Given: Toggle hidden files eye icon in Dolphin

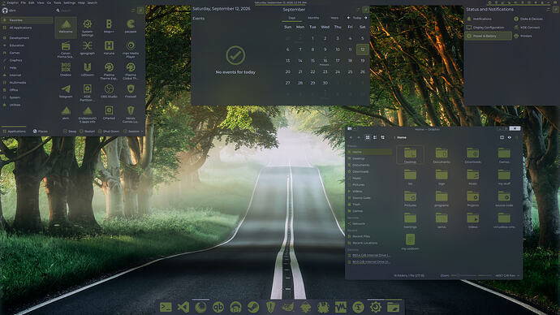Looking at the screenshot, I should point(510,137).
